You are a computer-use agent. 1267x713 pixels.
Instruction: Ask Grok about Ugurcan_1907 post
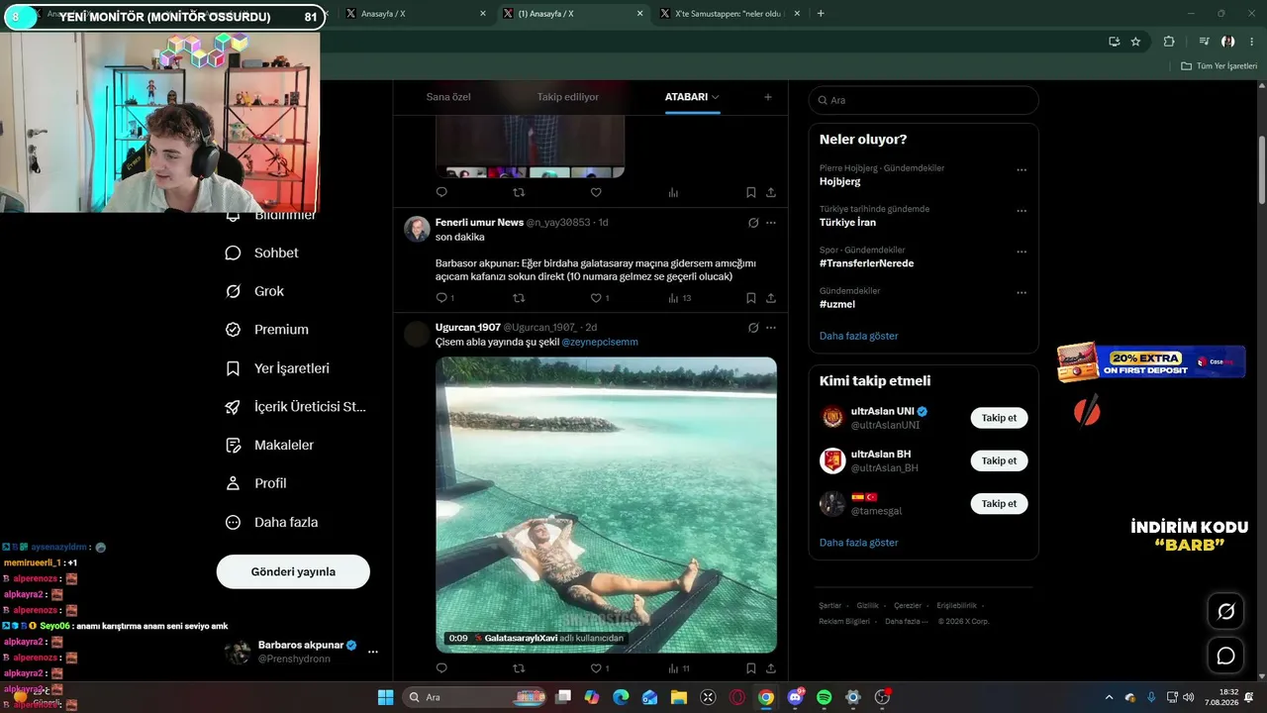pos(753,328)
